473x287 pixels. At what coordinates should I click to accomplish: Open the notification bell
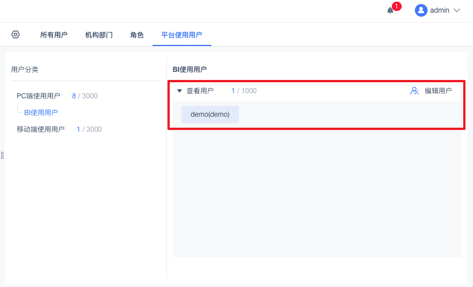coord(390,10)
